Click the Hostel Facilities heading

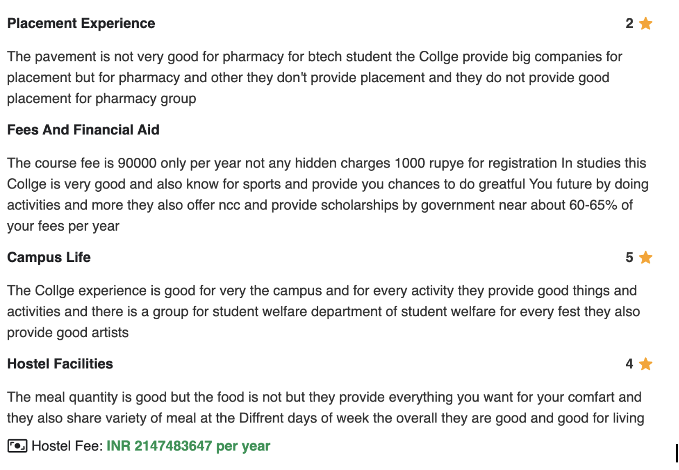pyautogui.click(x=60, y=364)
